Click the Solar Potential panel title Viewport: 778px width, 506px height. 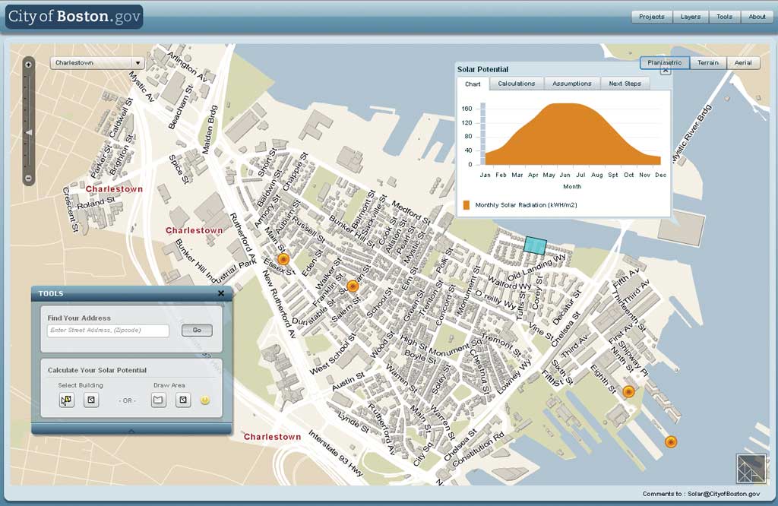click(x=482, y=69)
